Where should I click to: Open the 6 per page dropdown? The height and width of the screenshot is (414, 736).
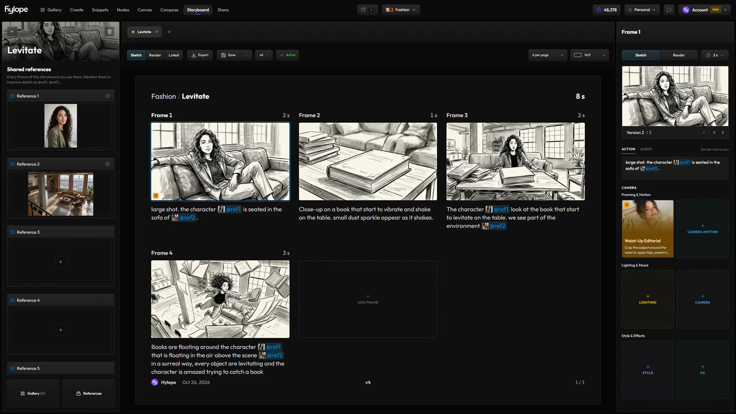[x=548, y=55]
